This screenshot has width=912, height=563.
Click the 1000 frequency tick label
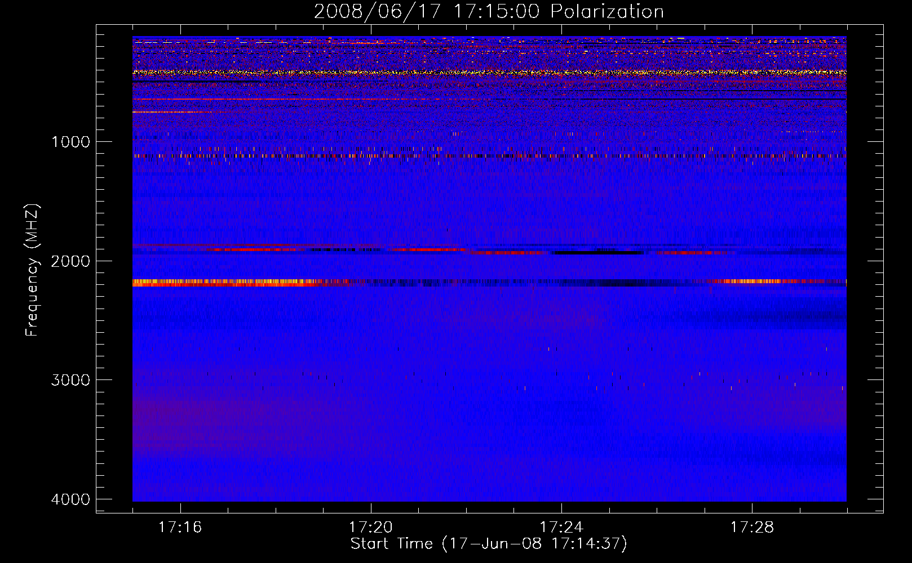(x=70, y=142)
